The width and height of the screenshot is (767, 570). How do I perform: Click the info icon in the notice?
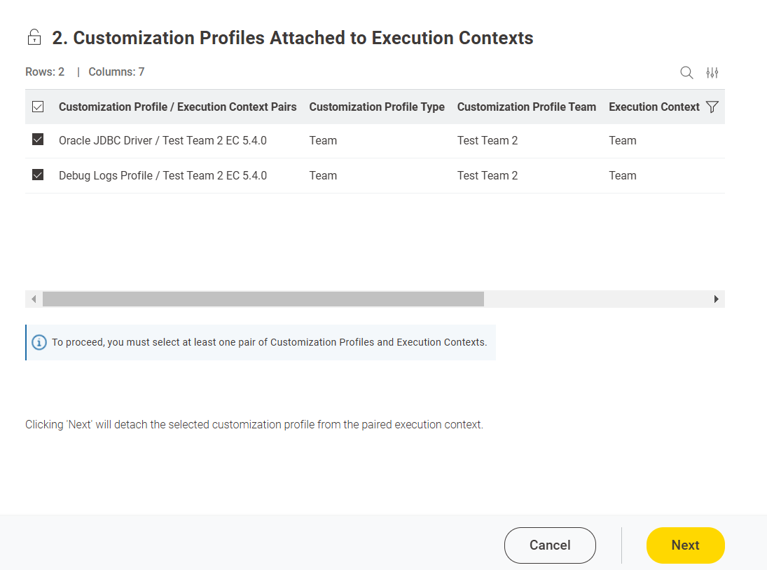pos(39,342)
